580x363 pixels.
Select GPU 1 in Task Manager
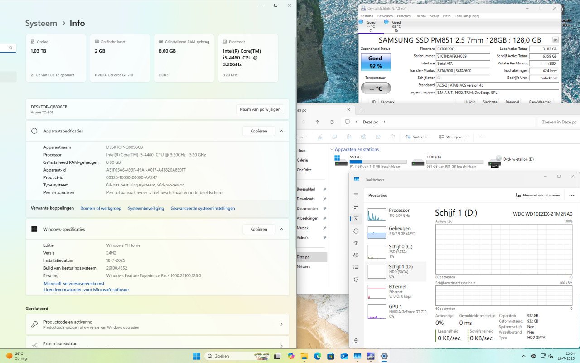pos(396,311)
